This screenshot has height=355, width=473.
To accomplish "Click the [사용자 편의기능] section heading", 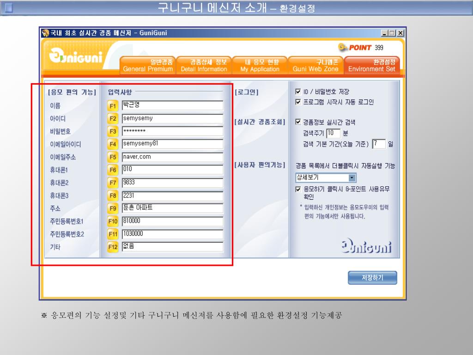I will pos(260,165).
